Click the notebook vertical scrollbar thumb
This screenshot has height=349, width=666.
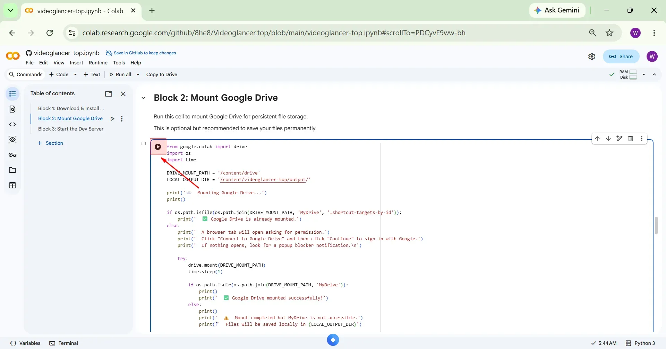[x=656, y=226]
